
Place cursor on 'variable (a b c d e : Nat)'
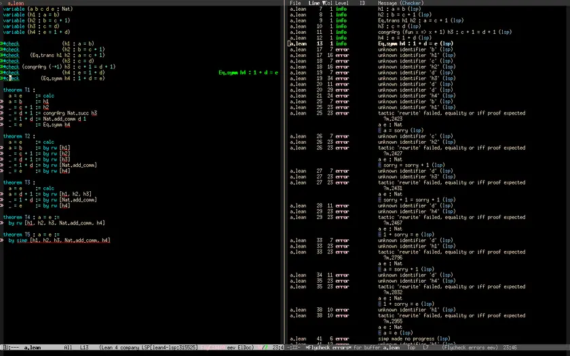38,9
